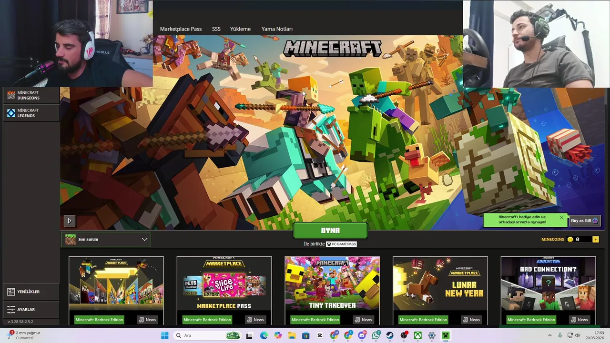
Task: Open the clock and date flyout
Action: (x=595, y=335)
